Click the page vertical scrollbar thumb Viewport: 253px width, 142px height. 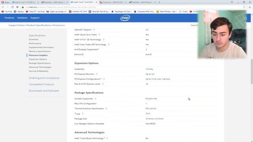click(x=252, y=71)
